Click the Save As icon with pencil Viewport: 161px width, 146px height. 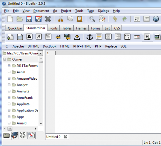coord(39,19)
